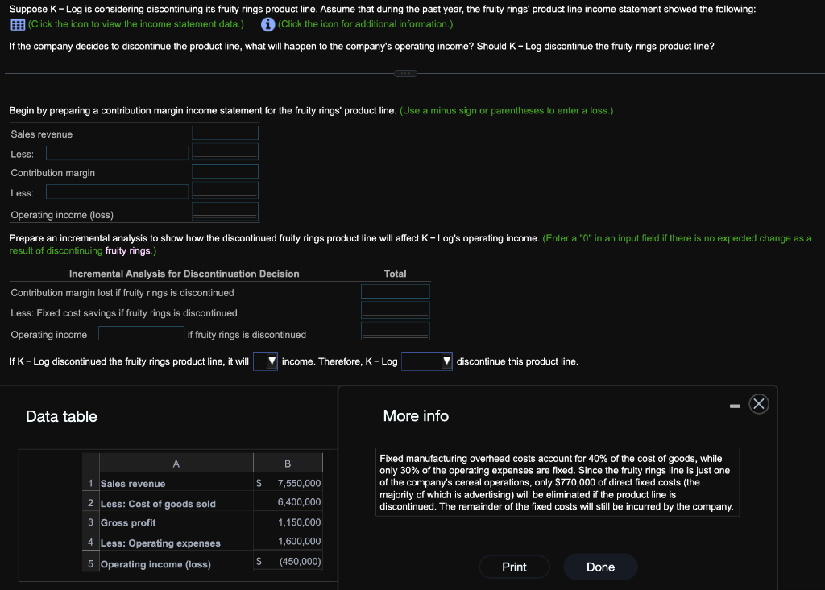This screenshot has height=590, width=825.
Task: Click the Sales revenue amount field
Action: pyautogui.click(x=226, y=133)
